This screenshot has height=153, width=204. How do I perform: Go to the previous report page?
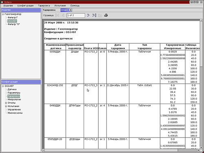point(63,16)
